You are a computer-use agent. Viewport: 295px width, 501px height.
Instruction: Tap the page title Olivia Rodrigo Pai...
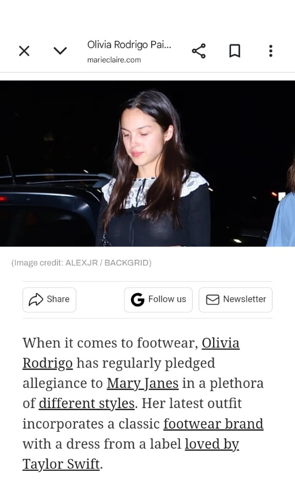pyautogui.click(x=129, y=45)
